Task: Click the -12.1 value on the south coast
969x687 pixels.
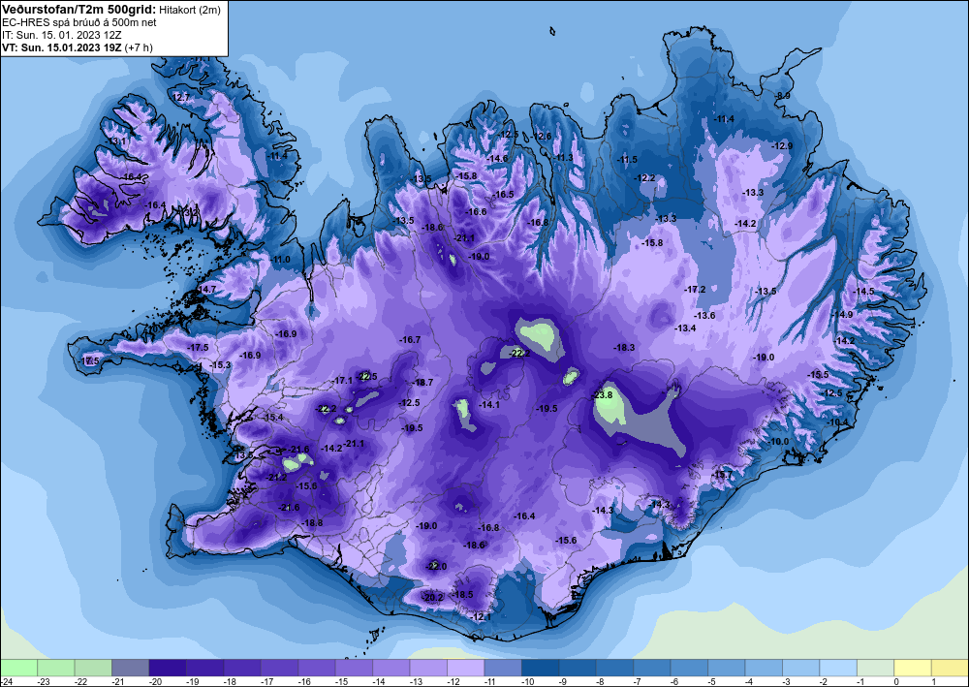Action: pyautogui.click(x=481, y=616)
